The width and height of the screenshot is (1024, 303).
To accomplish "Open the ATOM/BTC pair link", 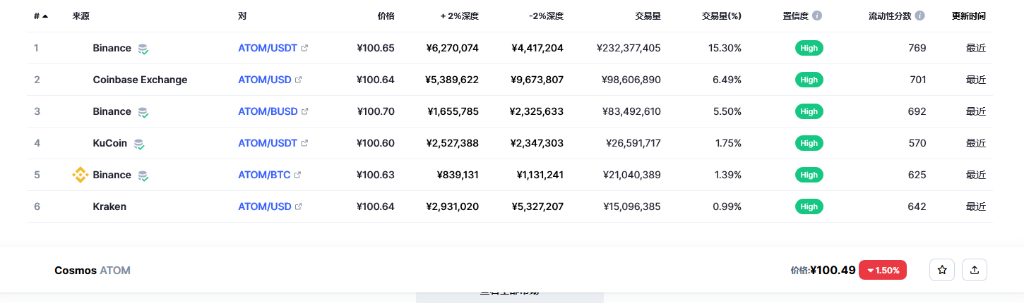I will (264, 175).
